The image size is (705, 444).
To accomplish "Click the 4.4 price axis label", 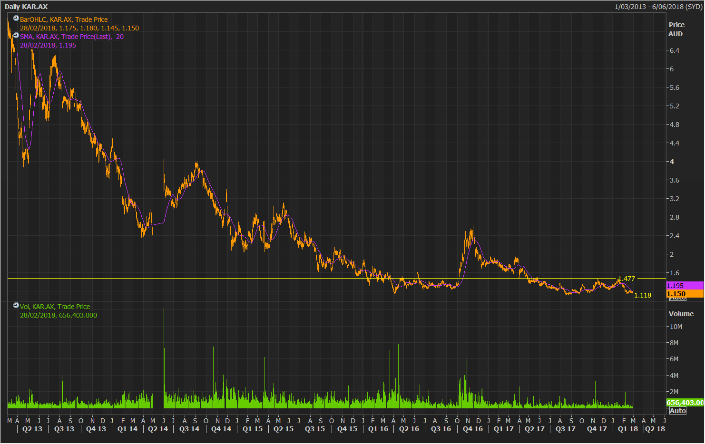I will 675,143.
